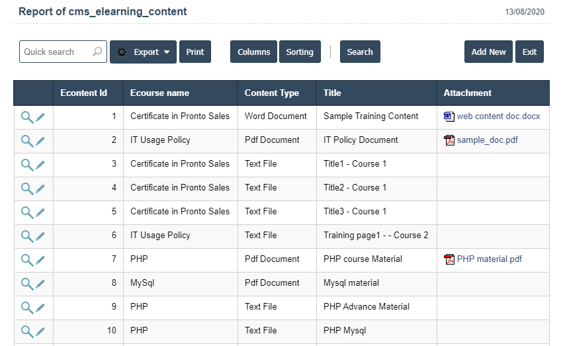Edit record 10 using the pencil icon
The height and width of the screenshot is (346, 565).
point(40,331)
